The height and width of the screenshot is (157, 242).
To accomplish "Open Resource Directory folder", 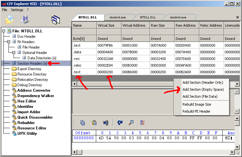I will (x=32, y=74).
